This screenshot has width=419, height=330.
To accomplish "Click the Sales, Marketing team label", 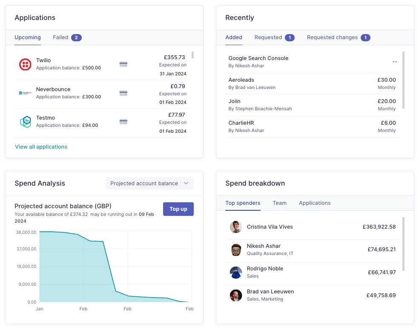I will (265, 299).
